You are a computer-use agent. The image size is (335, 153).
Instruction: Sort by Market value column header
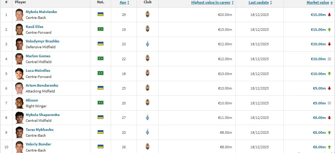318,3
